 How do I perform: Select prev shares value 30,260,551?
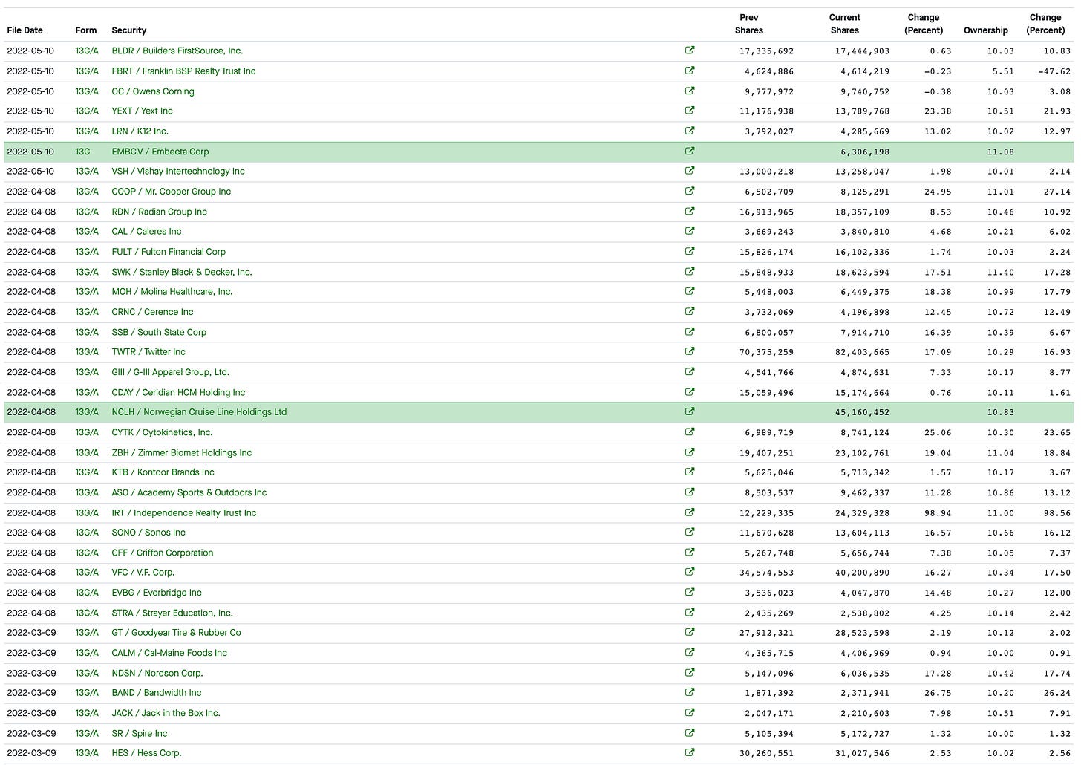click(x=766, y=753)
